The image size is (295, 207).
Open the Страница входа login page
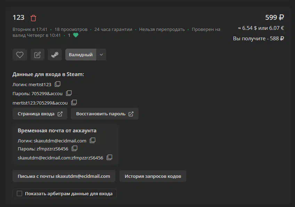pos(40,114)
